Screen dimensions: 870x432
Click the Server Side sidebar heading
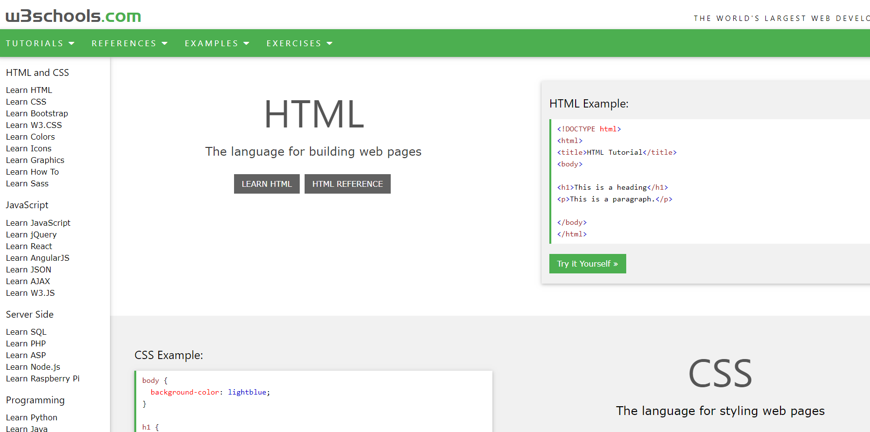[x=30, y=314]
